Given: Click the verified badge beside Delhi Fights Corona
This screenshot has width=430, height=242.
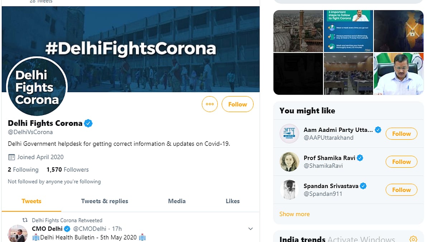Looking at the screenshot, I should 89,123.
